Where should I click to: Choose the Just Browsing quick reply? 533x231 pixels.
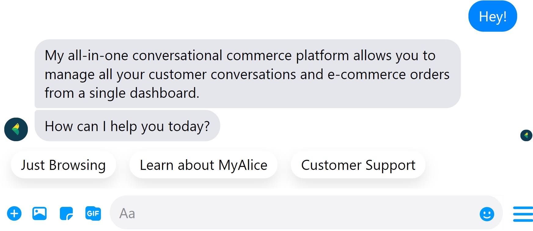click(63, 165)
